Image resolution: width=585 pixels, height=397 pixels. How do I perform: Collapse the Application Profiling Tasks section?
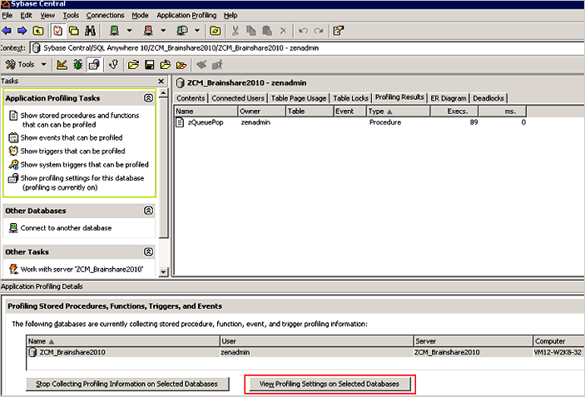(148, 98)
